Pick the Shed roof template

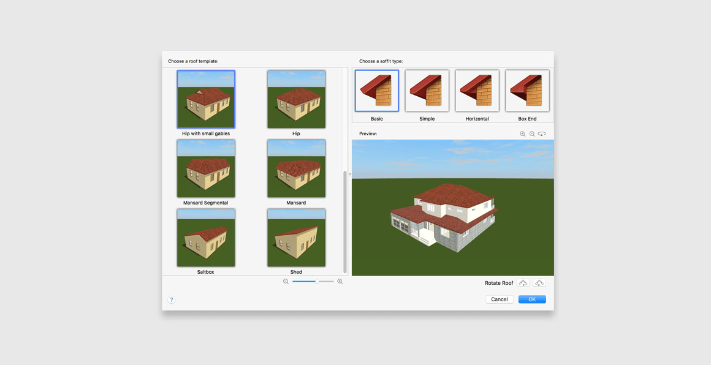[x=296, y=238]
